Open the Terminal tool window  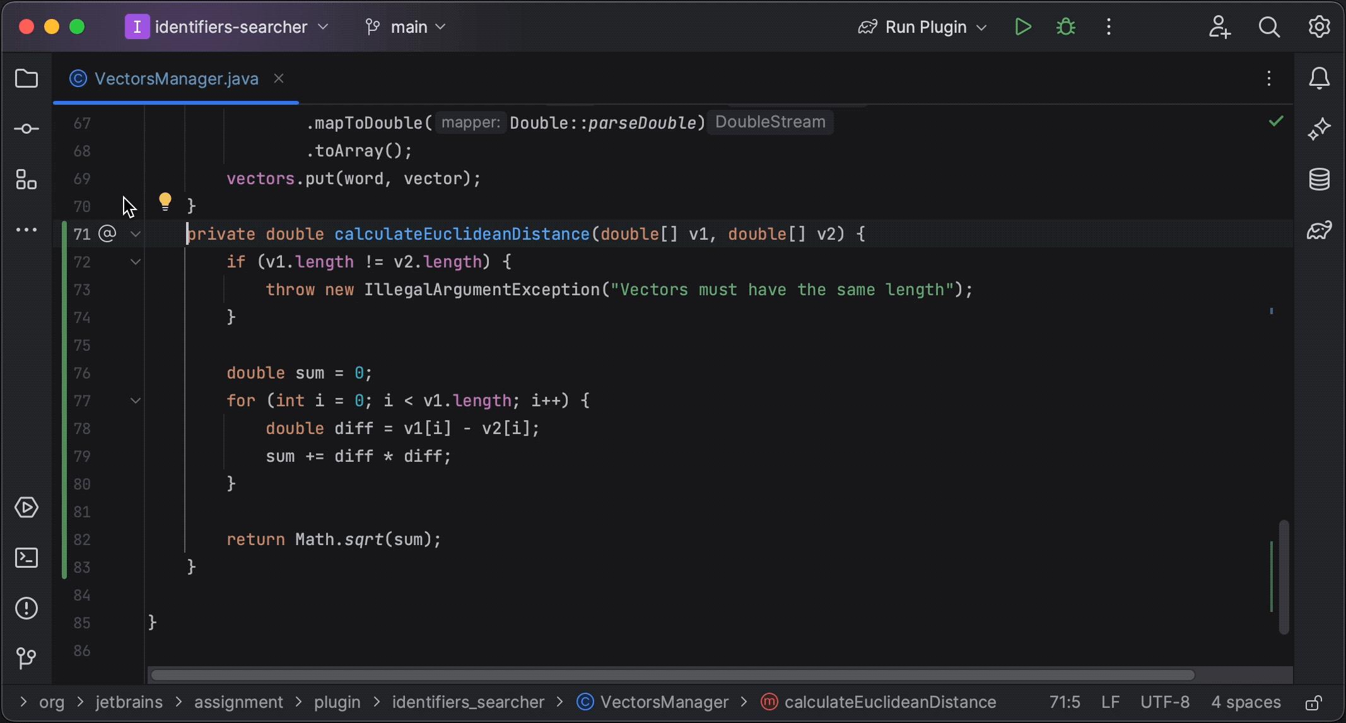pos(26,558)
